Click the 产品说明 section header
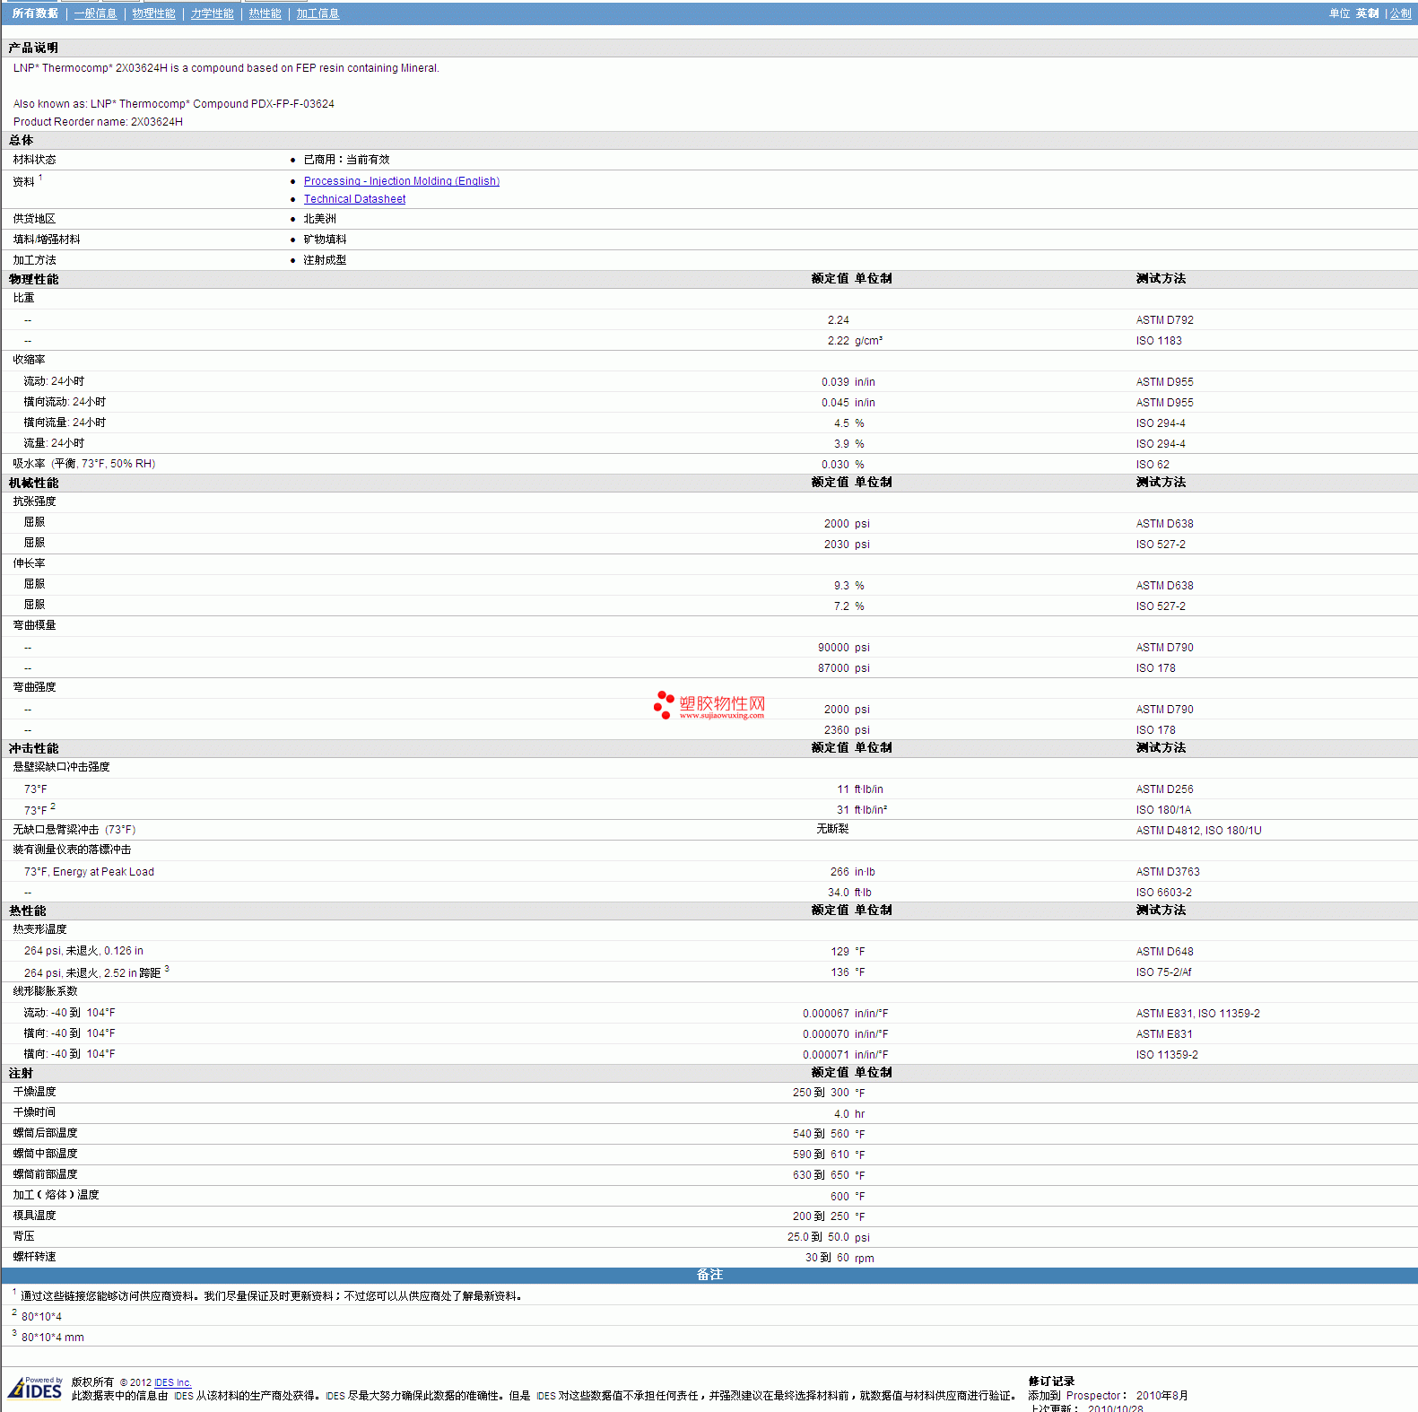The image size is (1418, 1412). click(x=33, y=48)
